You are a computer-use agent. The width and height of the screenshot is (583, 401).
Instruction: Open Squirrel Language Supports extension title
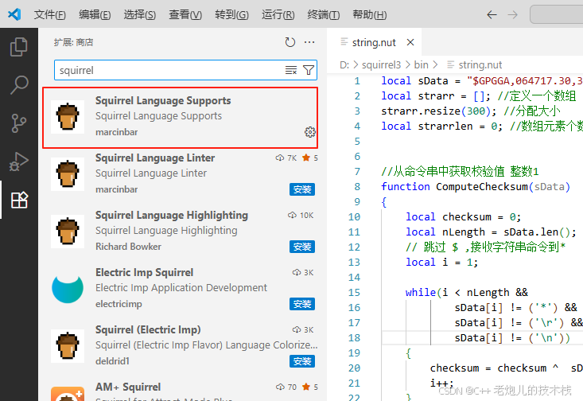[163, 100]
